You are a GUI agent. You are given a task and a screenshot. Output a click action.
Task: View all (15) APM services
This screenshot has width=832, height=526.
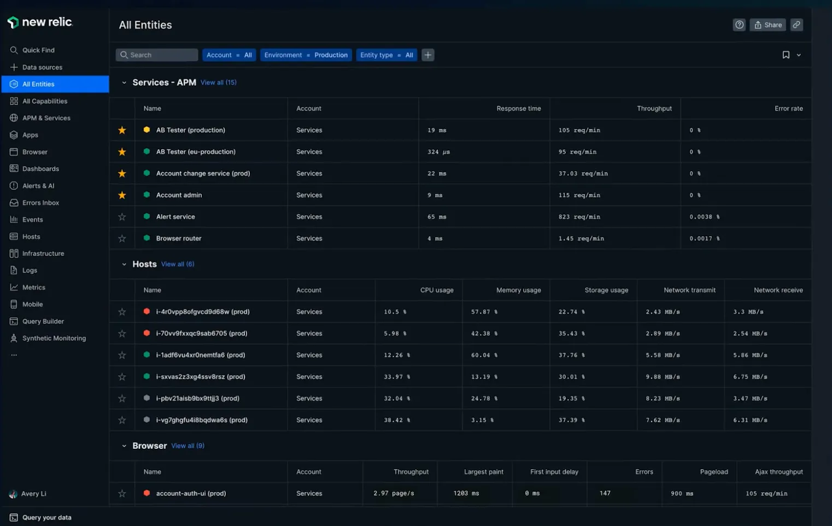pyautogui.click(x=219, y=83)
